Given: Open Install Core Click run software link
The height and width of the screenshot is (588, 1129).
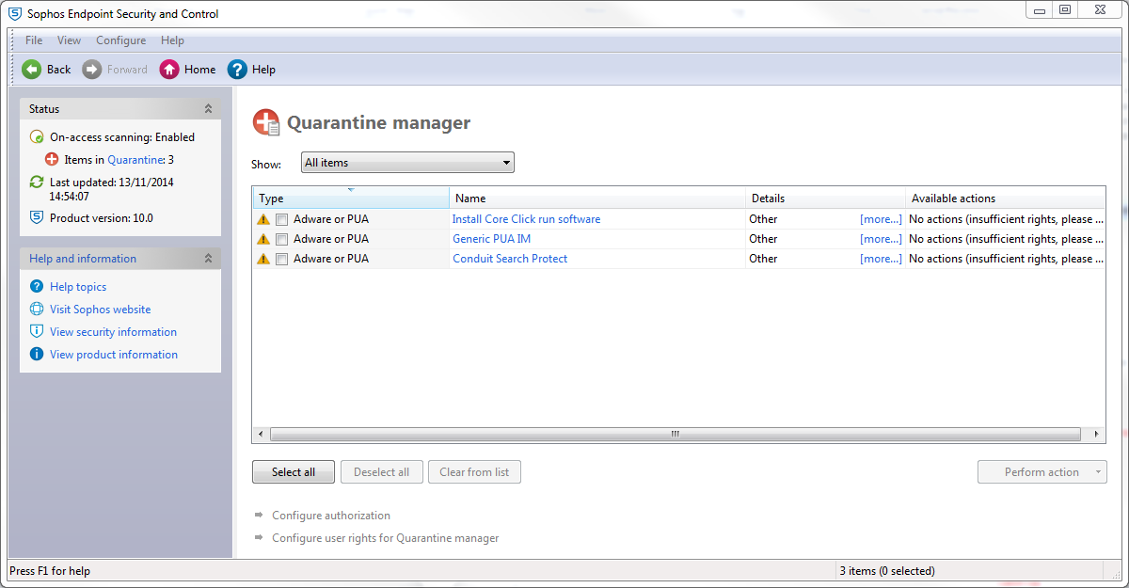Looking at the screenshot, I should (x=526, y=219).
